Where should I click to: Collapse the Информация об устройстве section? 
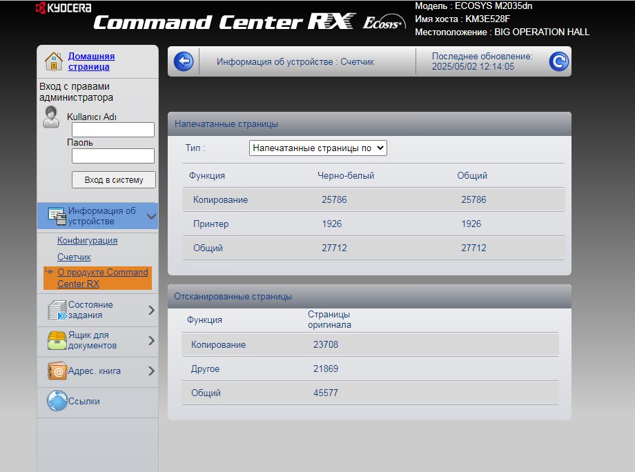[x=151, y=216]
